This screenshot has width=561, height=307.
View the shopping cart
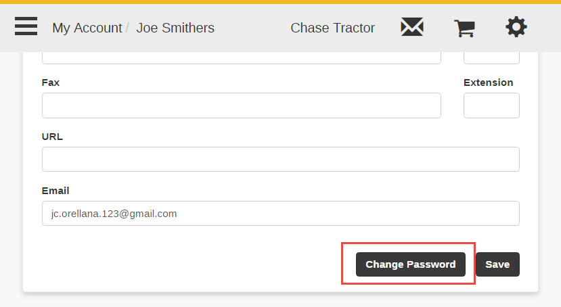click(464, 28)
